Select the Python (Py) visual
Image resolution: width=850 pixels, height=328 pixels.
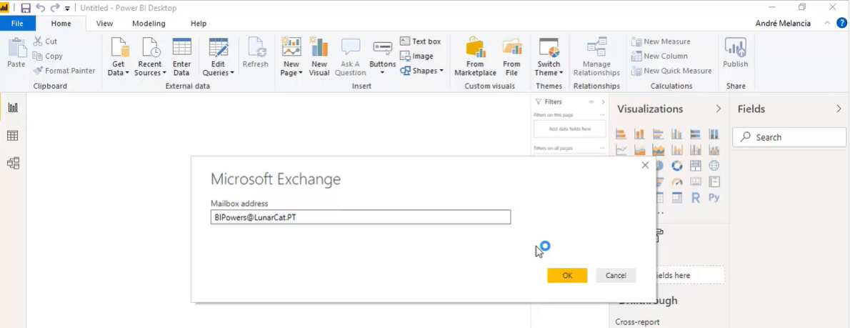pos(714,198)
